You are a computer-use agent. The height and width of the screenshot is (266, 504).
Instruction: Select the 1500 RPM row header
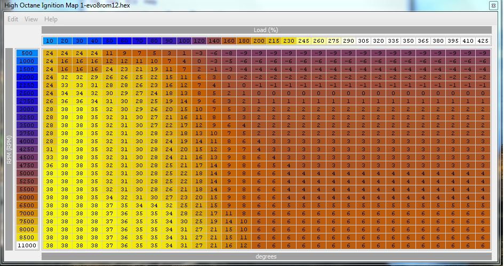[27, 69]
